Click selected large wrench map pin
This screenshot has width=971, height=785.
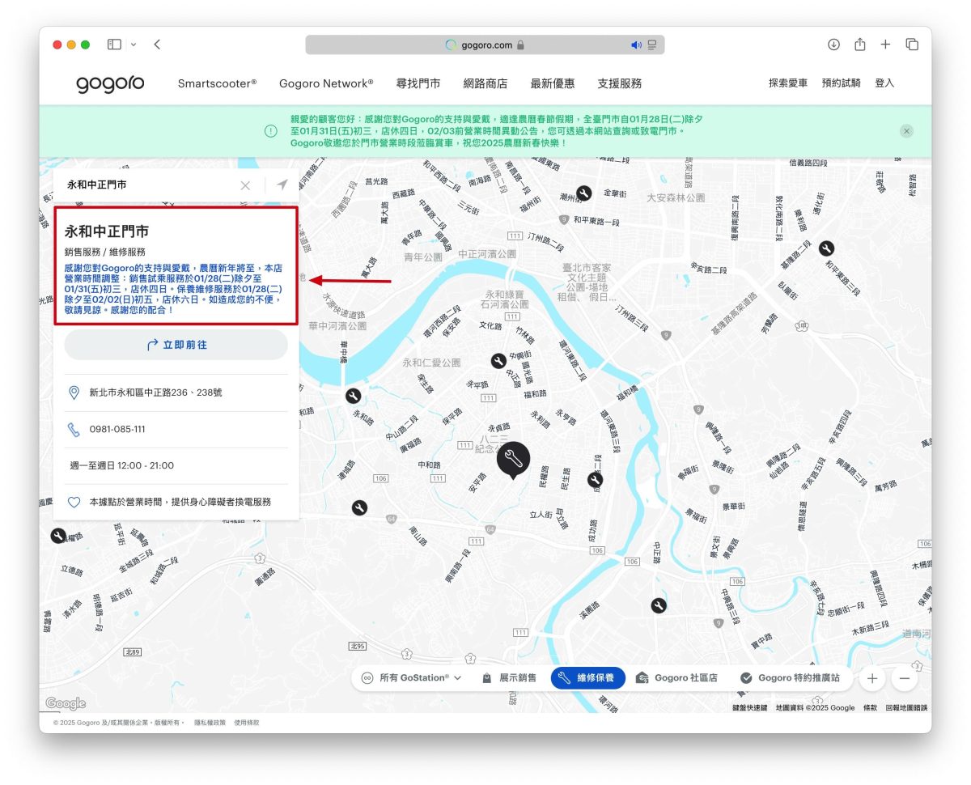513,460
